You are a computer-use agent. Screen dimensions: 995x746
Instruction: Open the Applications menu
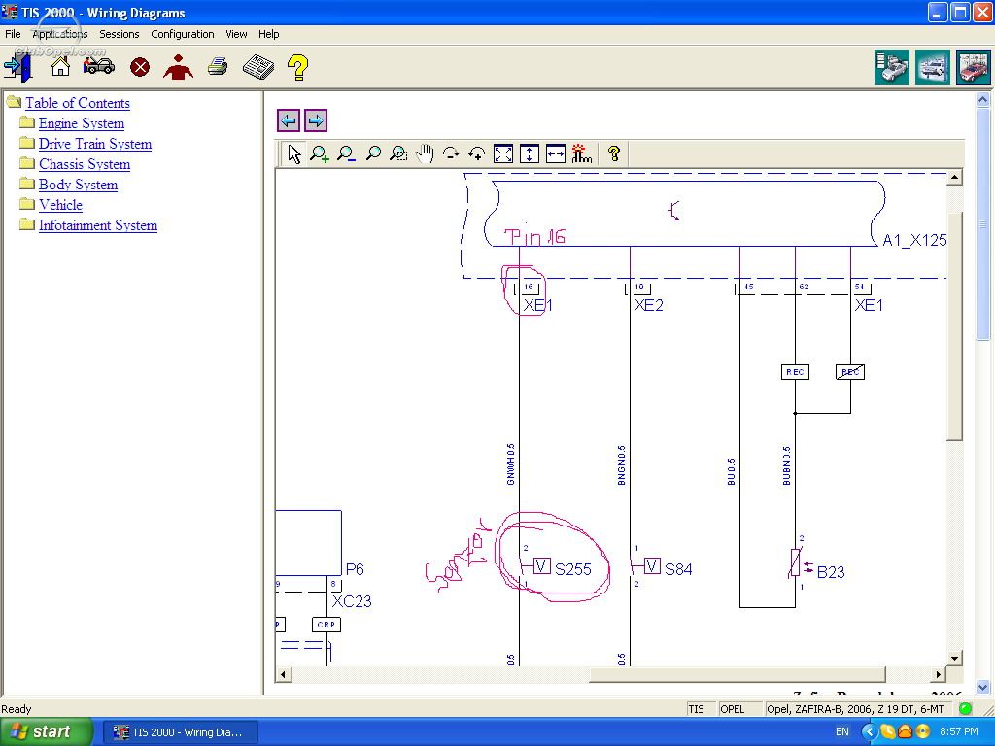click(x=59, y=34)
